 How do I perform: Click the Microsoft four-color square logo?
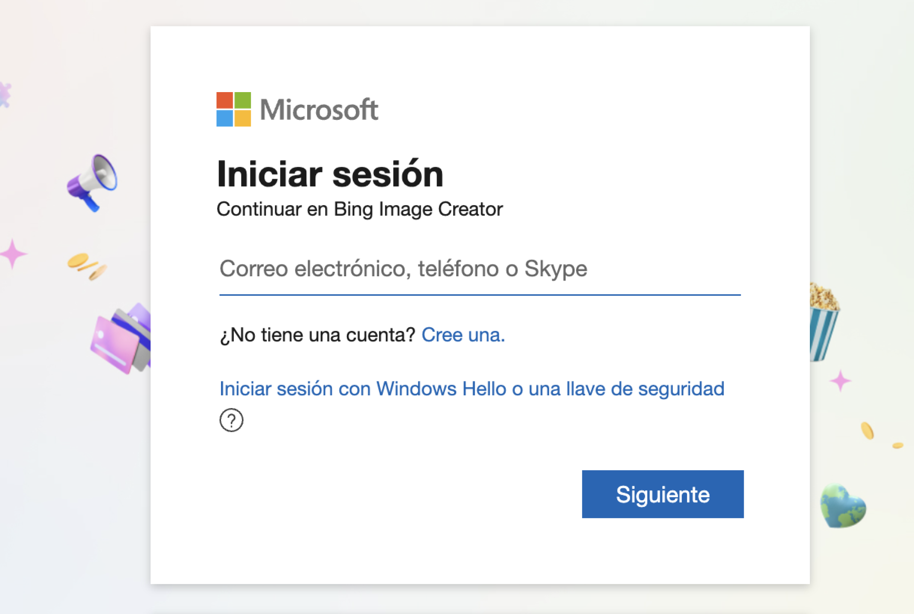click(233, 109)
